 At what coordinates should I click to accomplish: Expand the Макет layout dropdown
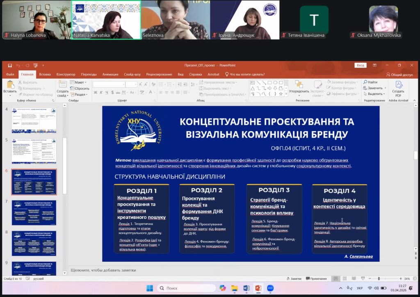(x=80, y=82)
